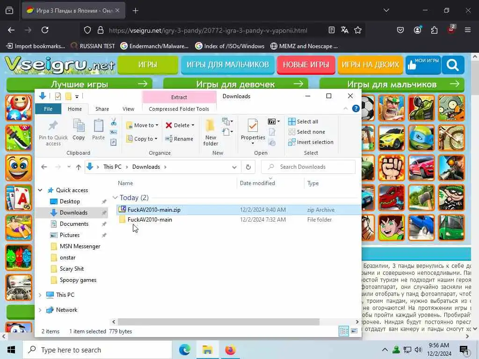The height and width of the screenshot is (359, 479).
Task: Open Firefox hamburger application menu
Action: tap(467, 30)
